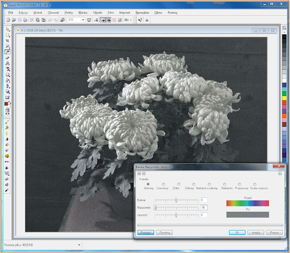290x253 pixels.
Task: Select the Fill bucket tool
Action: [8, 81]
